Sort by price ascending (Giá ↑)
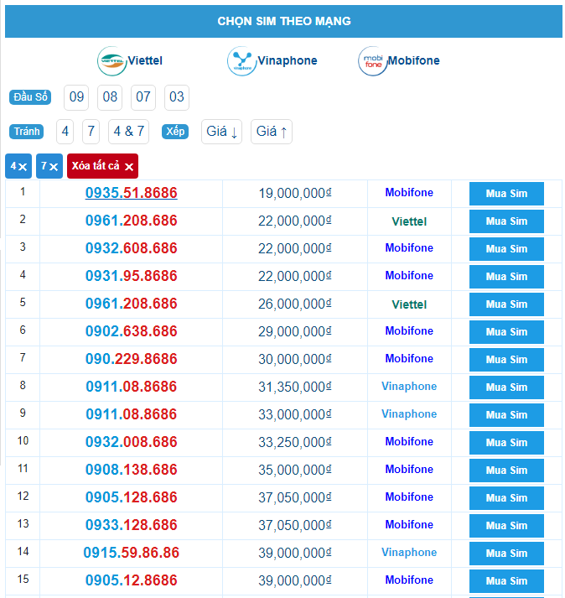Screen dimensions: 565x598 click(x=272, y=132)
